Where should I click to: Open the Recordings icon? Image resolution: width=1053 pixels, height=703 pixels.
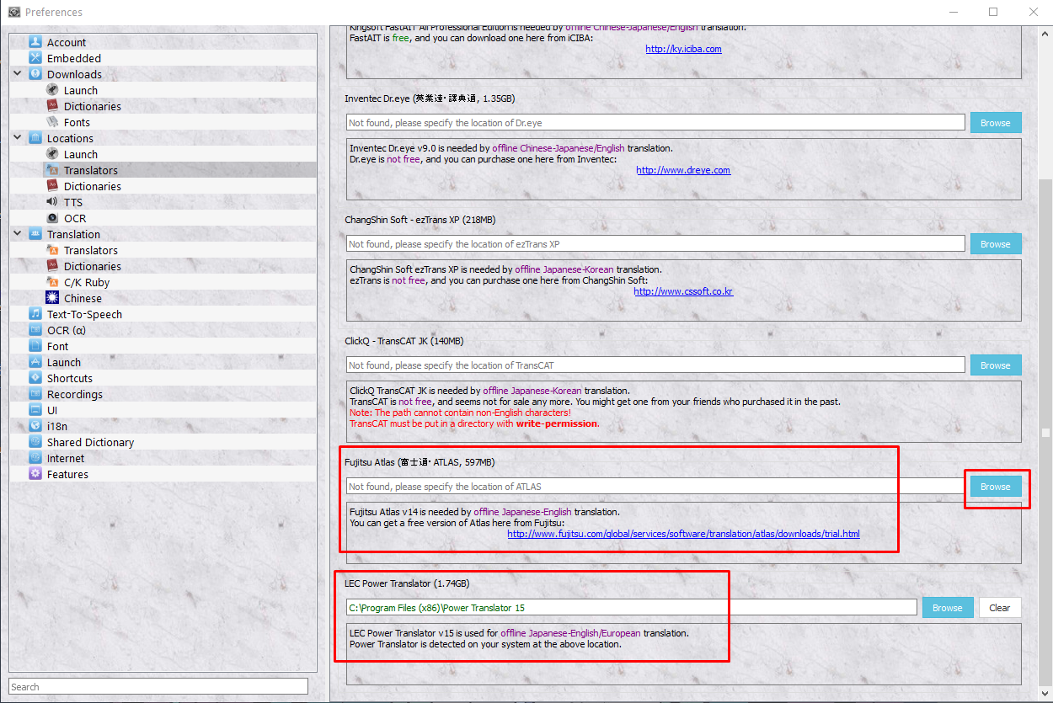tap(35, 394)
